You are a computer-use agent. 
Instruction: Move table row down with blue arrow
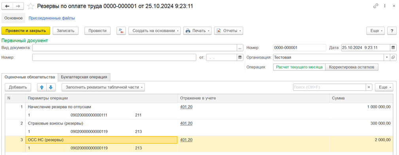tap(51, 87)
